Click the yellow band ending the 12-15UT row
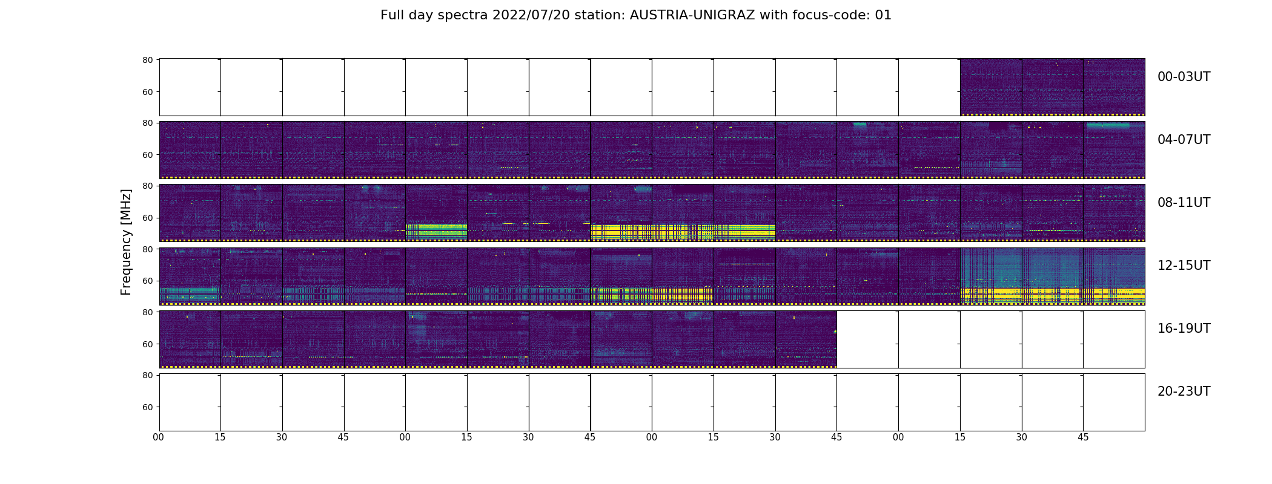This screenshot has height=484, width=1272. pyautogui.click(x=1053, y=295)
